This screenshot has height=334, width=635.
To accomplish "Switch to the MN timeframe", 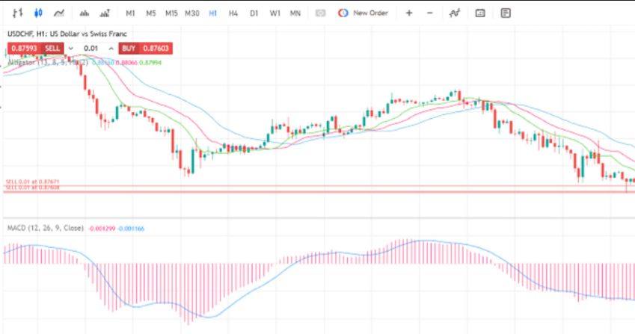I will click(295, 13).
